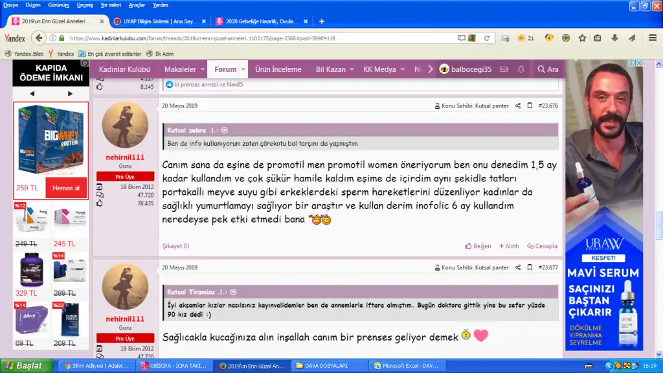Click the send/paper-plane icon in toolbar

point(632,38)
